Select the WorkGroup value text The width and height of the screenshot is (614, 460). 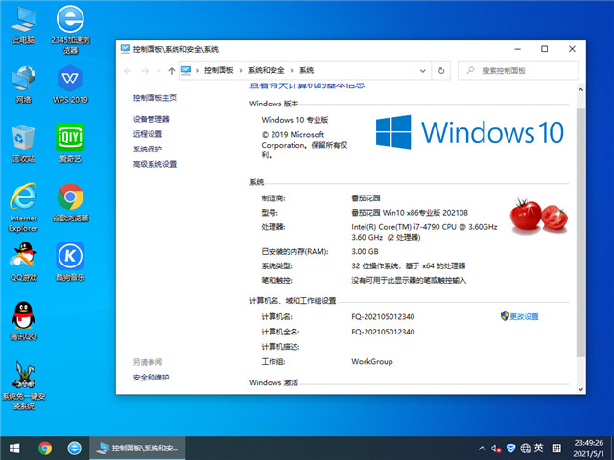372,361
